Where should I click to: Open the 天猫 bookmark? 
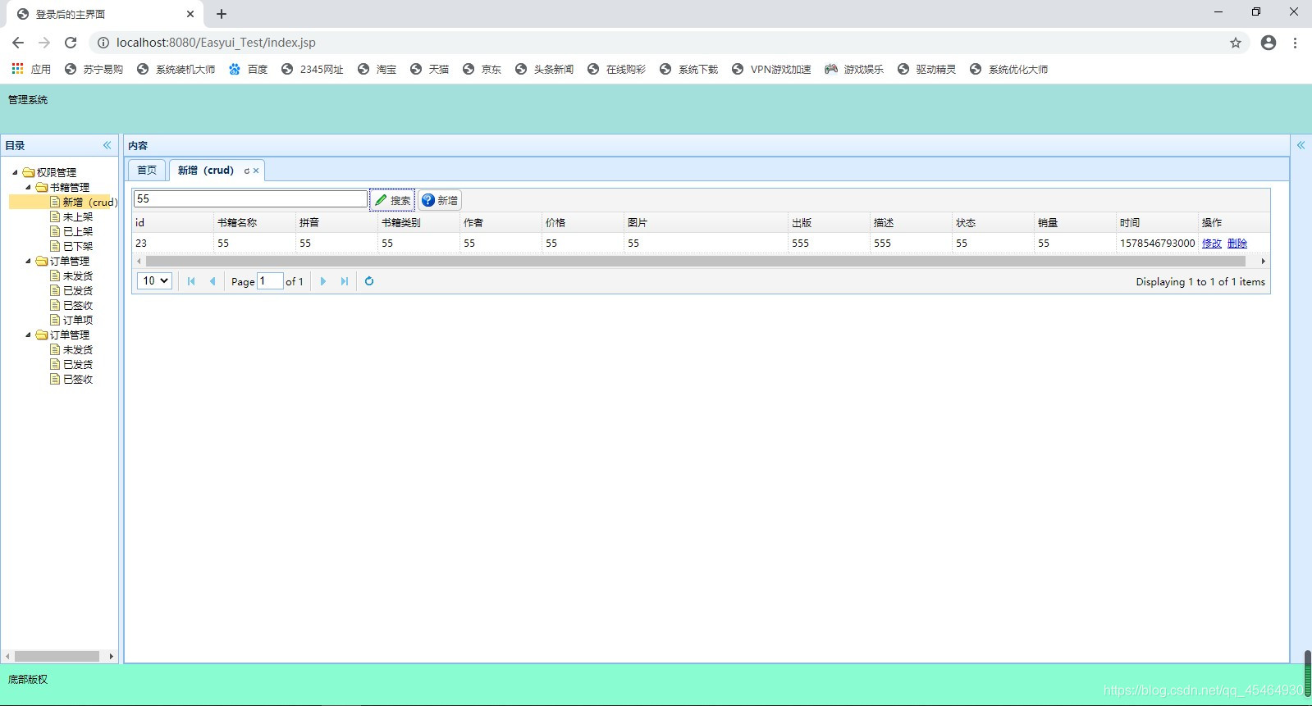tap(429, 70)
